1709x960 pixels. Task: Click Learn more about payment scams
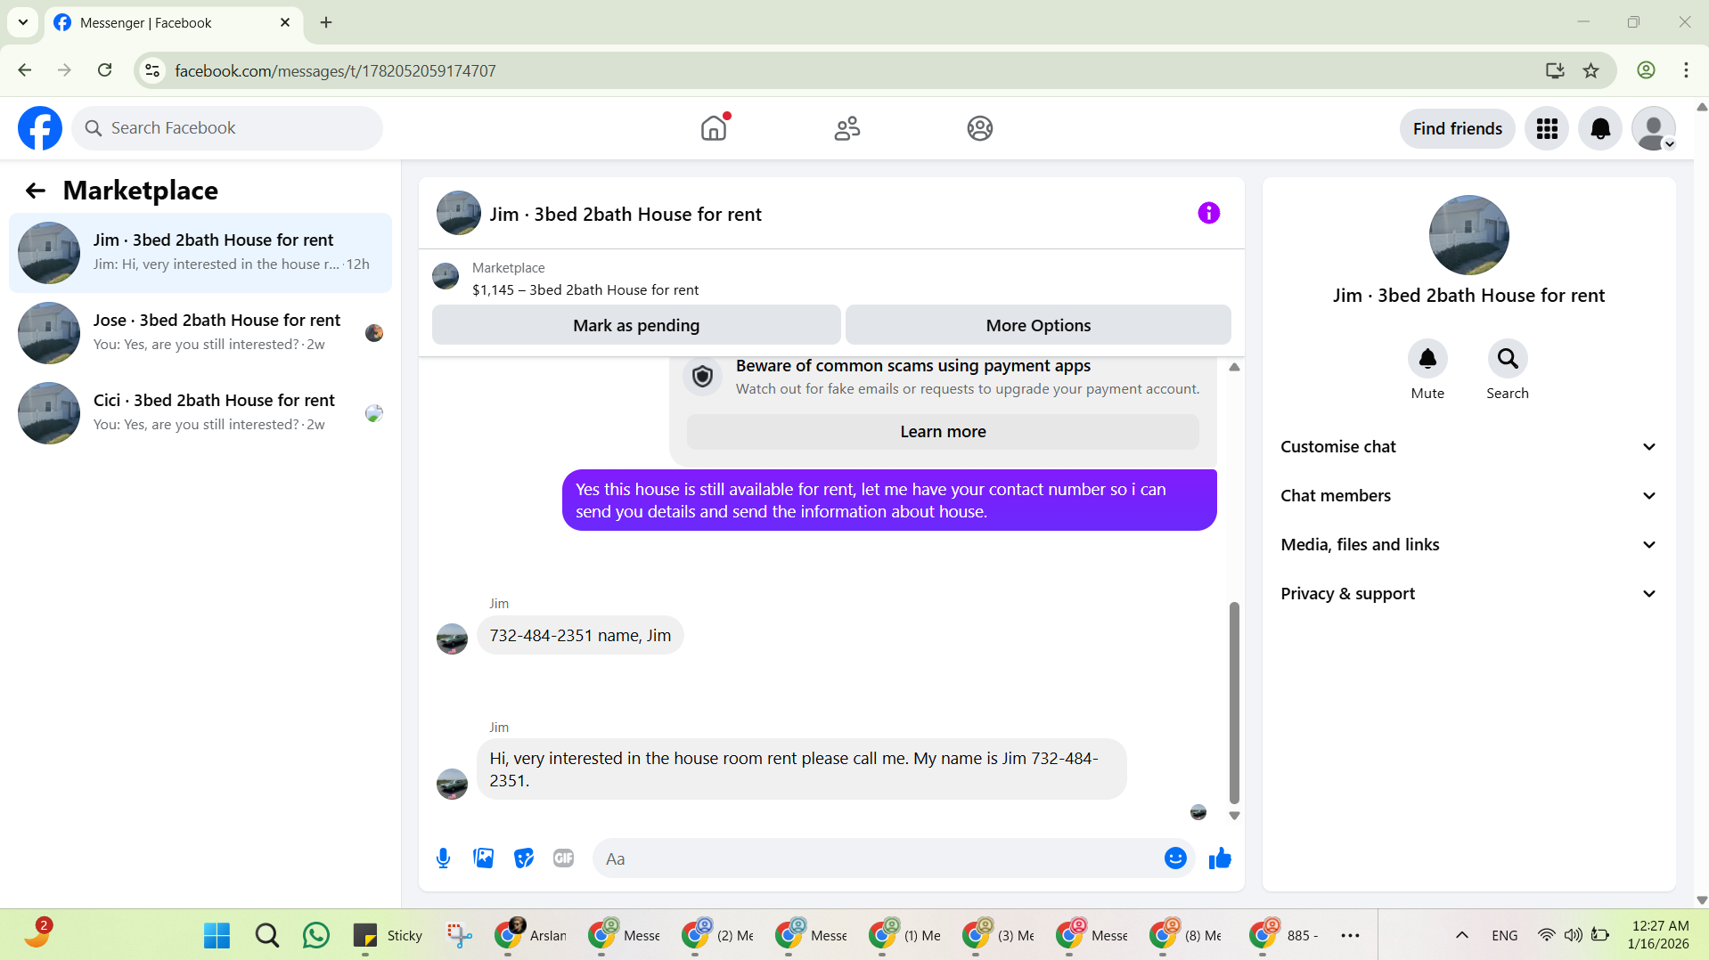tap(943, 432)
